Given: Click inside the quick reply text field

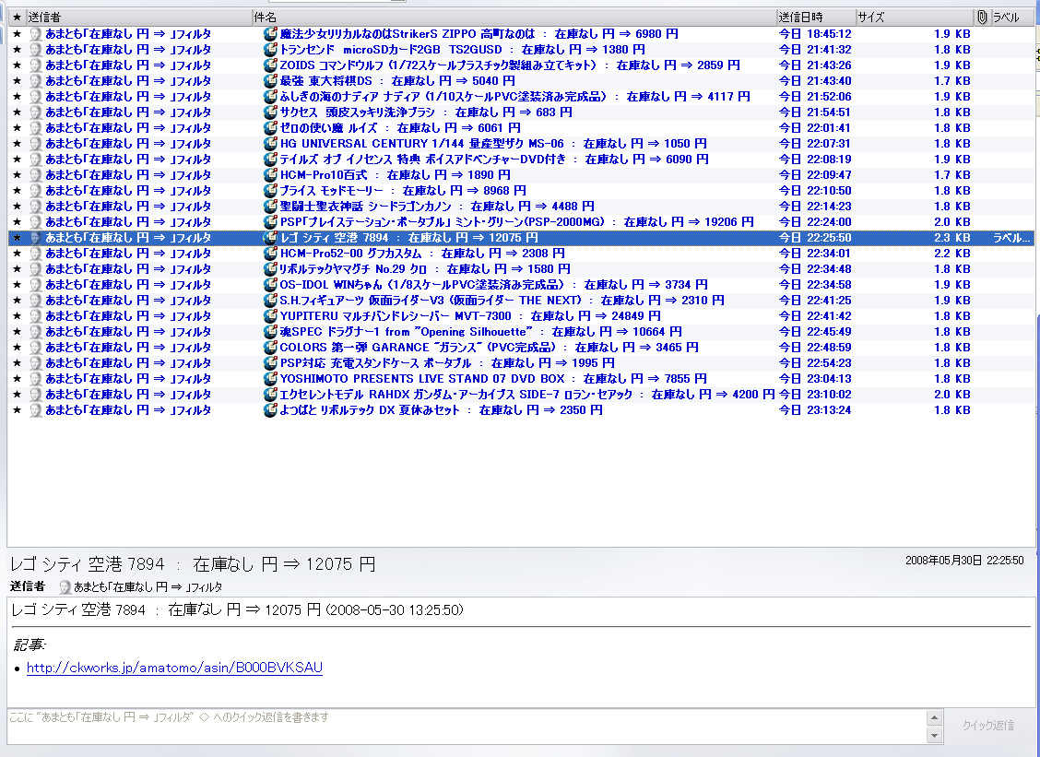Looking at the screenshot, I should [x=461, y=726].
